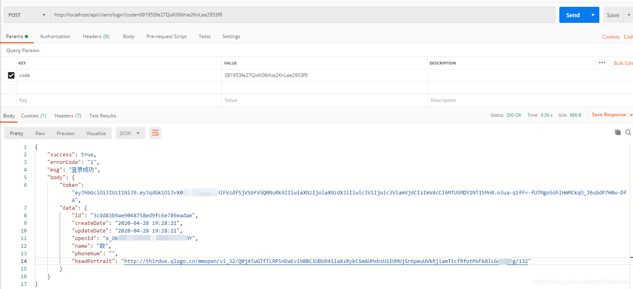The width and height of the screenshot is (633, 289).
Task: Click the "id" value 3cdd83b9ae9048758ed9fc6e789eadae
Action: pyautogui.click(x=143, y=216)
